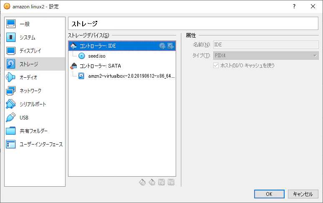Open the システム settings category
Image resolution: width=323 pixels, height=203 pixels.
pos(35,37)
